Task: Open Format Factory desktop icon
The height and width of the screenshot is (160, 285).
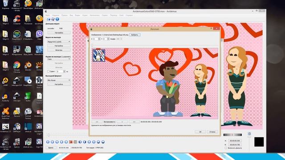Action: pyautogui.click(x=28, y=113)
